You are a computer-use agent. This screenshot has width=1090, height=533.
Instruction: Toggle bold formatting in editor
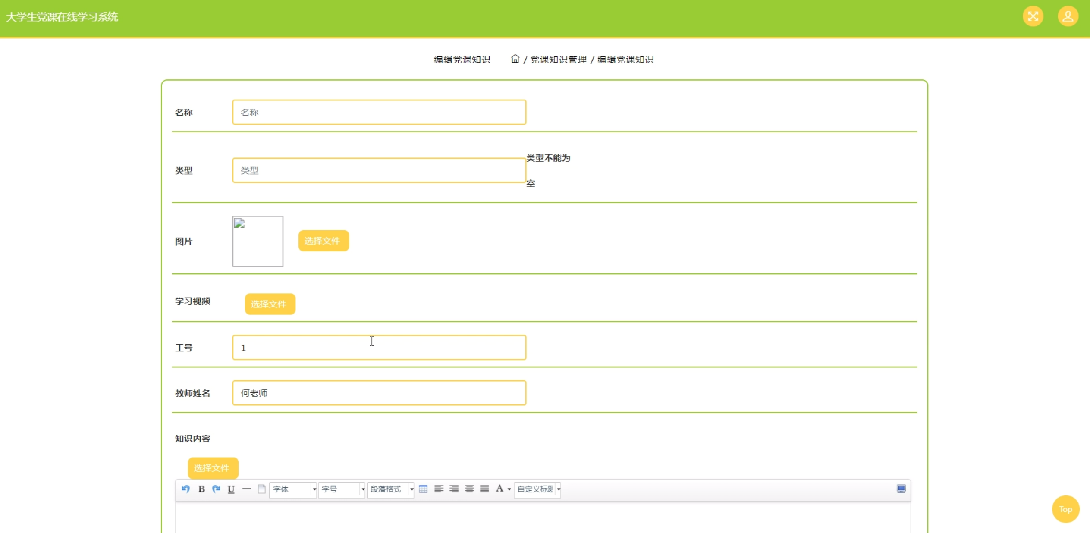tap(201, 489)
